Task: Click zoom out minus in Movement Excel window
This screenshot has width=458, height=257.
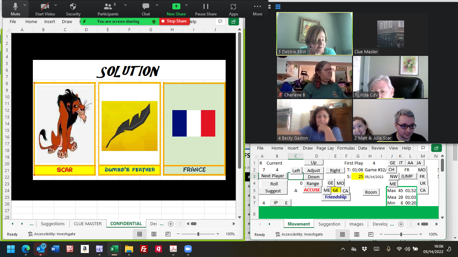Action: [x=381, y=234]
